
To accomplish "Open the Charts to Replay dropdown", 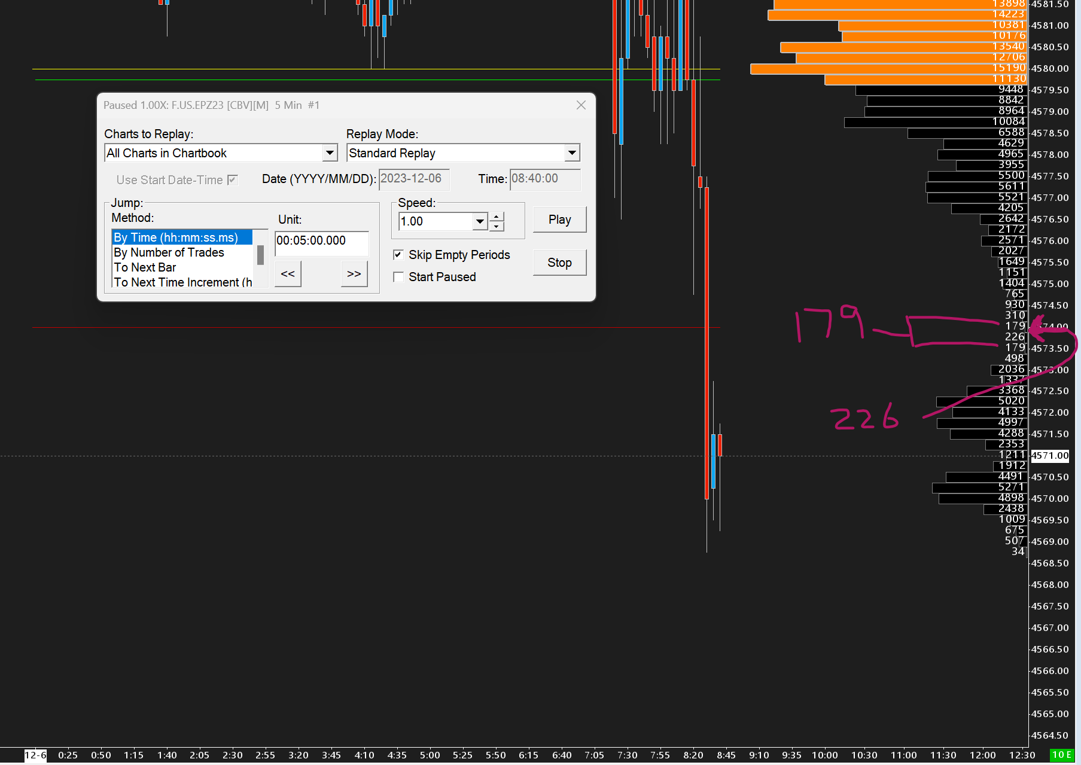I will coord(330,153).
